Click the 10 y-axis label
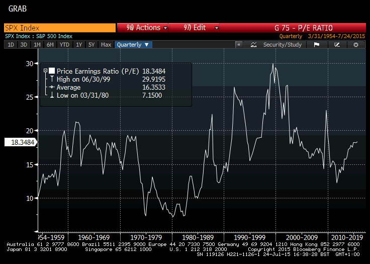This screenshot has height=264, width=370. [30, 198]
